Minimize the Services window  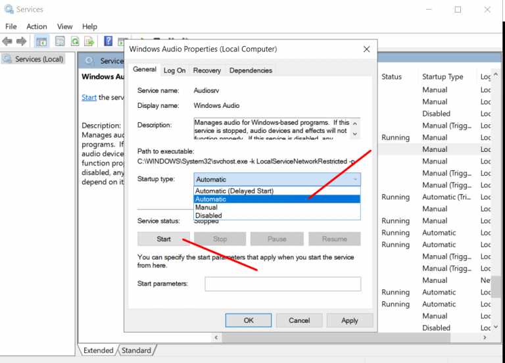coord(429,10)
